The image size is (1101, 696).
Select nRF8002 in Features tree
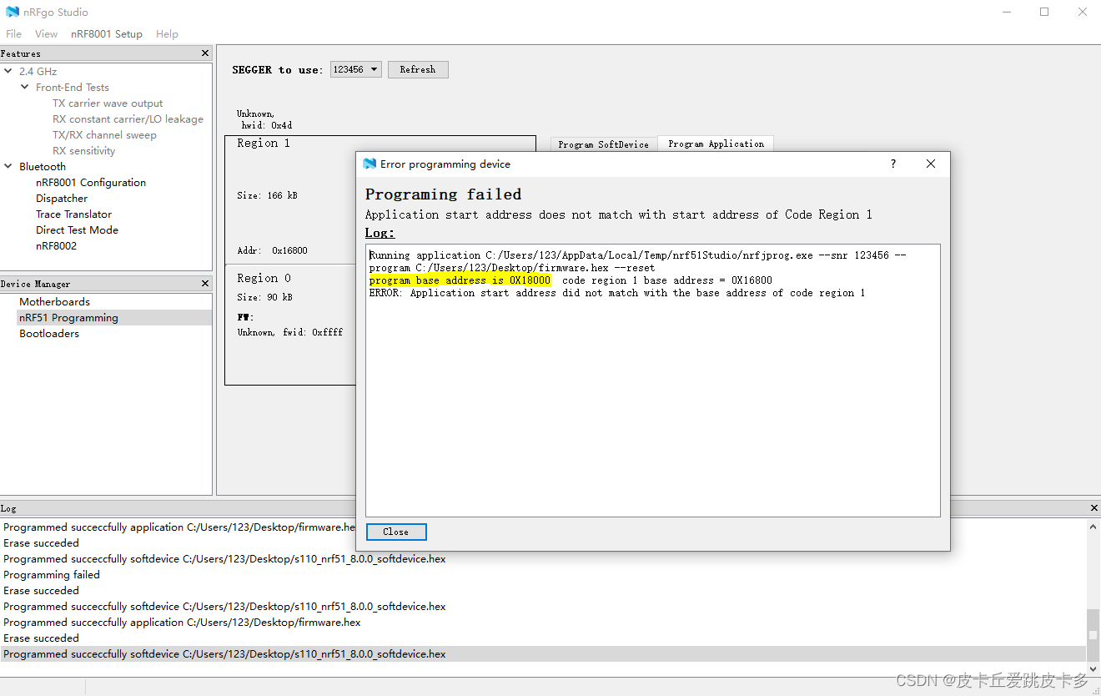tap(56, 246)
